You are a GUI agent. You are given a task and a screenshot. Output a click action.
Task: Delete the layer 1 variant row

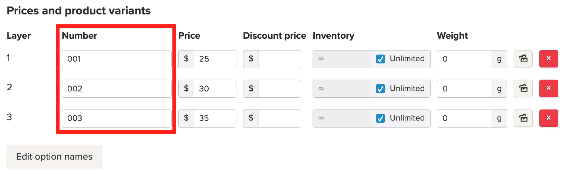click(x=548, y=59)
